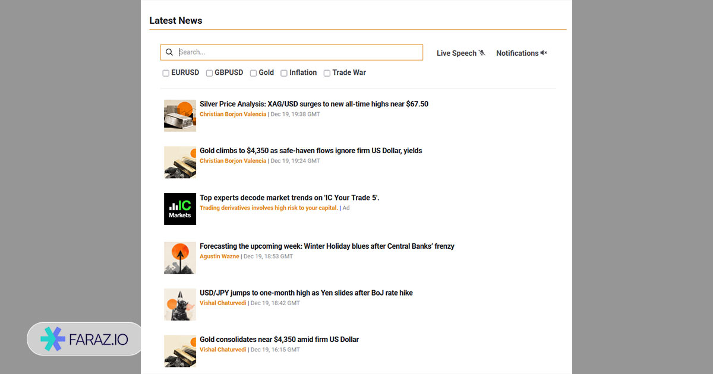This screenshot has width=713, height=374.
Task: Open the USD/JPY bull article thumbnail
Action: pyautogui.click(x=179, y=304)
